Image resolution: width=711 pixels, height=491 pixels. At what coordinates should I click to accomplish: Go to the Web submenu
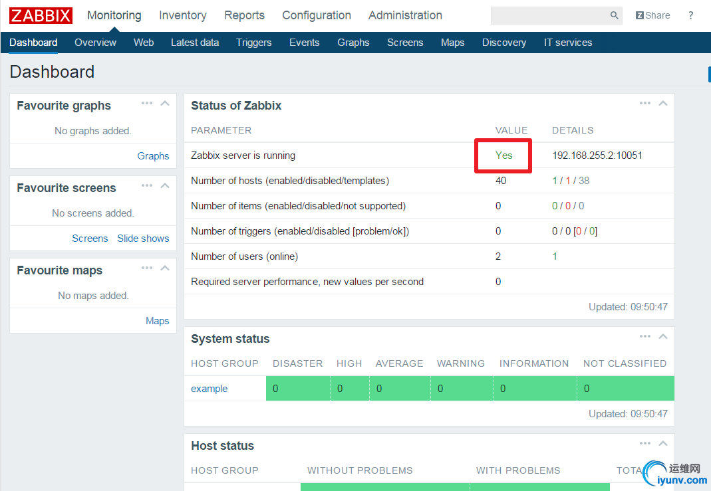pyautogui.click(x=144, y=43)
